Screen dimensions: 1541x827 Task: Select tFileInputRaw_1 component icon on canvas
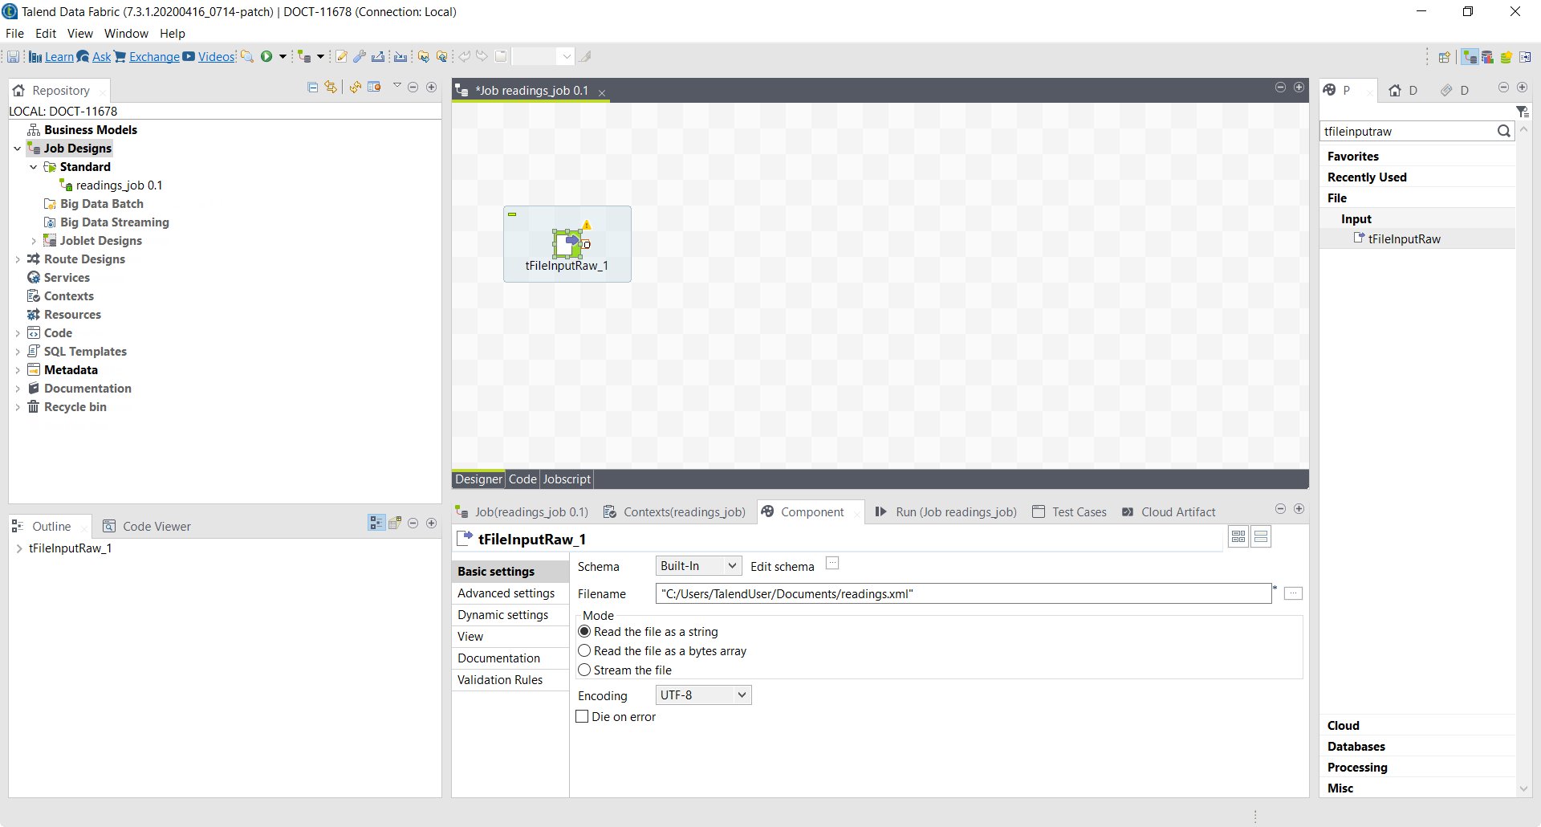pos(567,242)
